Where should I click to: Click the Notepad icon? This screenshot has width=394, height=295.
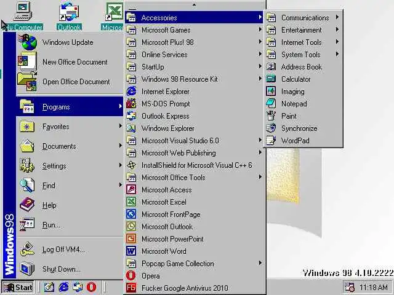pos(271,104)
